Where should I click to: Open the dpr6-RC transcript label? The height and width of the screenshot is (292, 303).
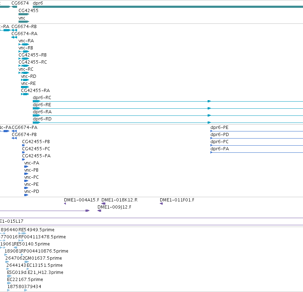[42, 98]
